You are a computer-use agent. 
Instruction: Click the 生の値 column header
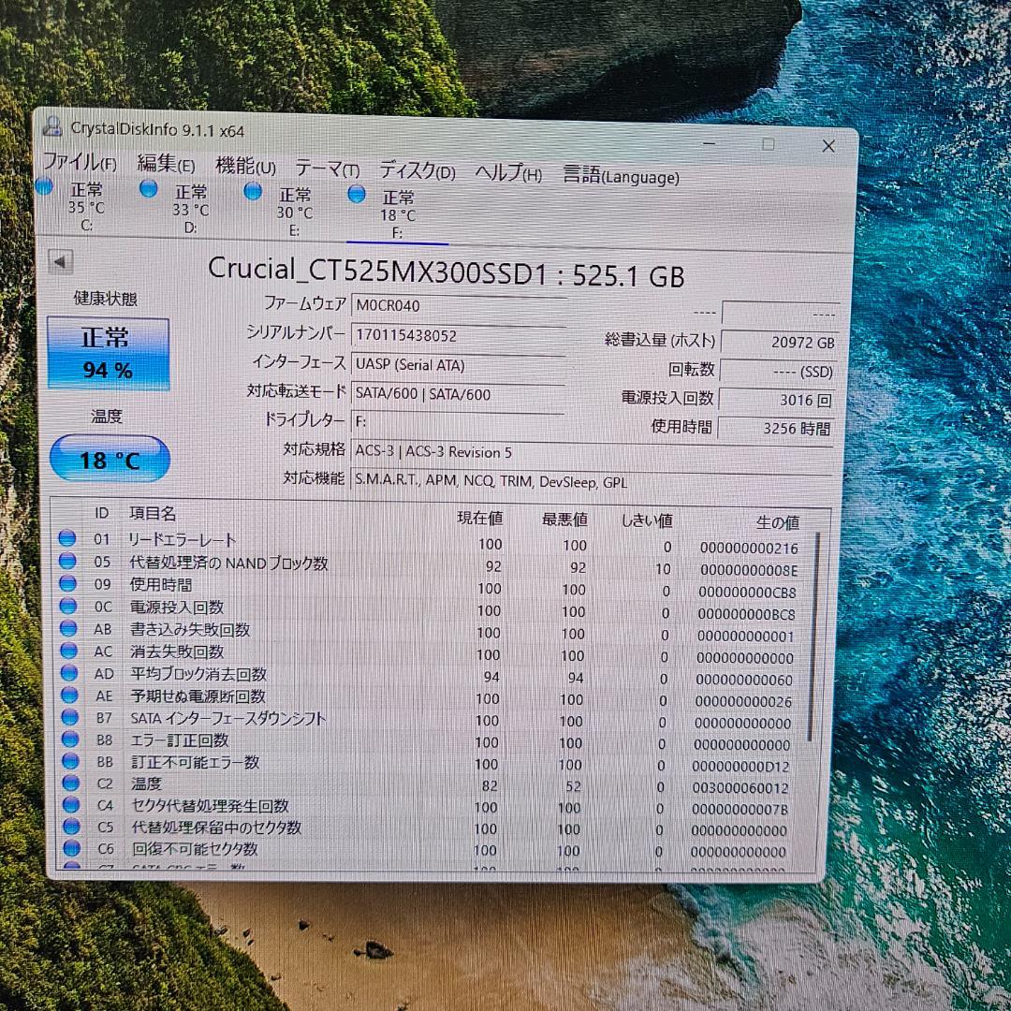[778, 522]
